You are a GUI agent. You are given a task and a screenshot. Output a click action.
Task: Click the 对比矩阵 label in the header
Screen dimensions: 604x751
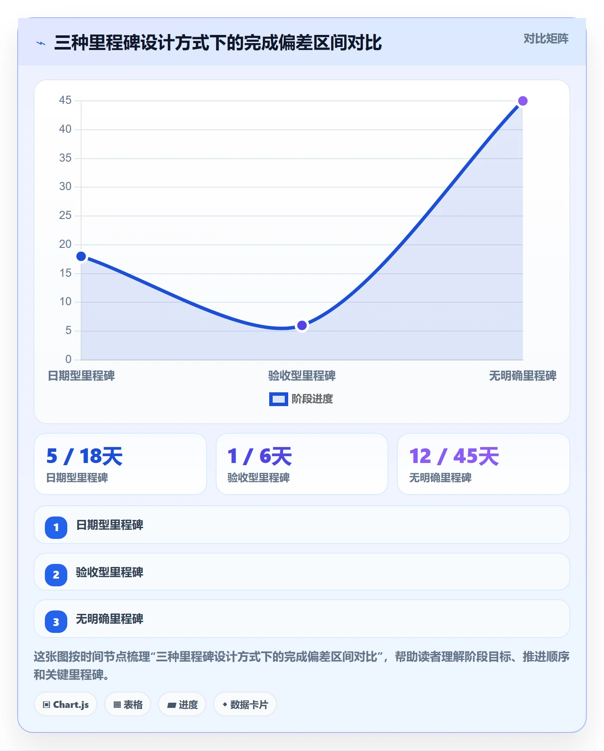click(x=546, y=39)
